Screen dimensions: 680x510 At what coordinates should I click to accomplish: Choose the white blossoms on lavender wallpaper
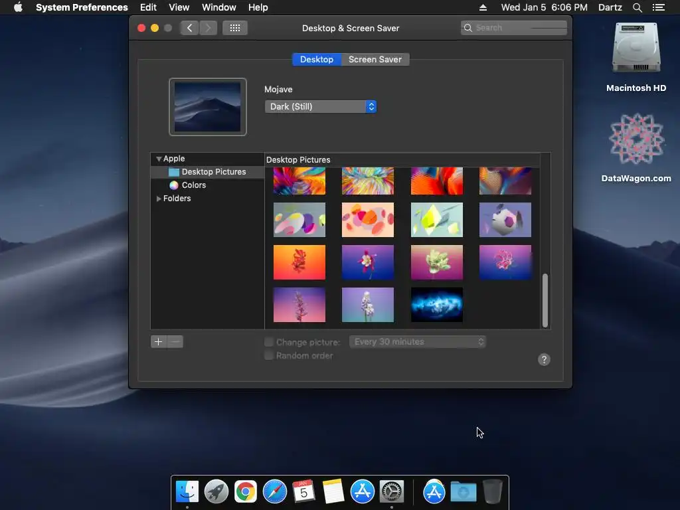coord(368,305)
